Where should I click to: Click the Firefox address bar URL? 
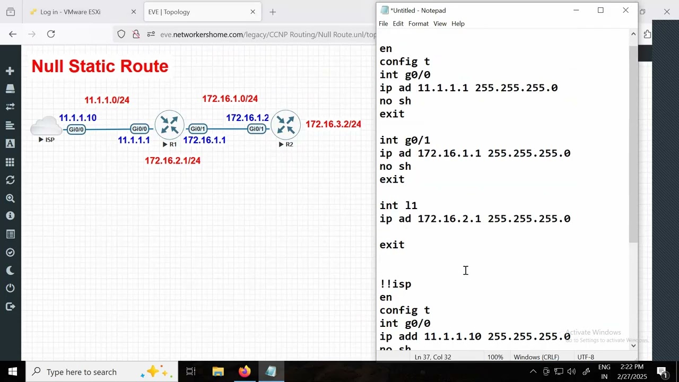click(x=268, y=34)
